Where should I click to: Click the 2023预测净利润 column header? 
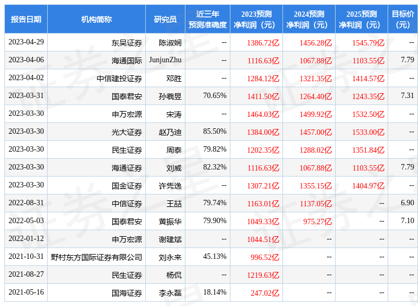[256, 19]
